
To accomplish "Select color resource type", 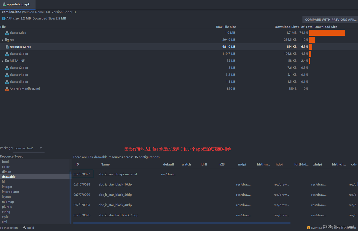I will click(x=35, y=167).
